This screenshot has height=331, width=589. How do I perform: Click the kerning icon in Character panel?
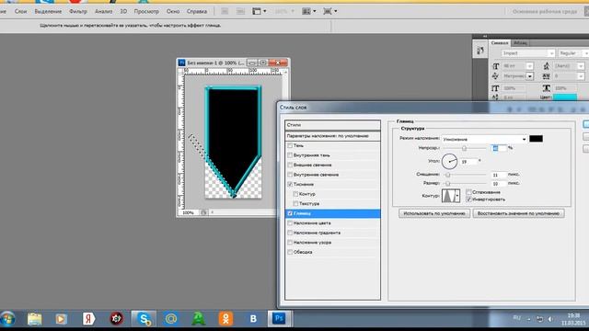pos(496,75)
